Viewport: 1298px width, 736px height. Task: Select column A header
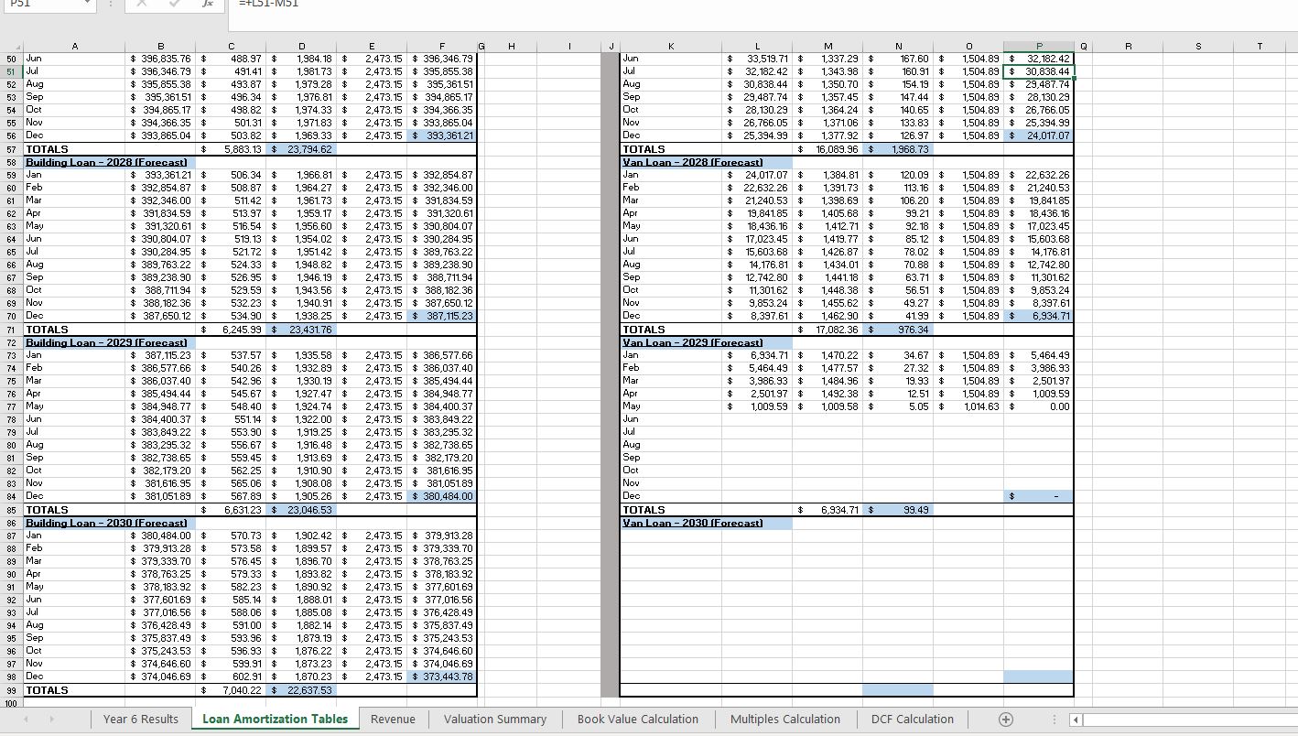pos(75,46)
